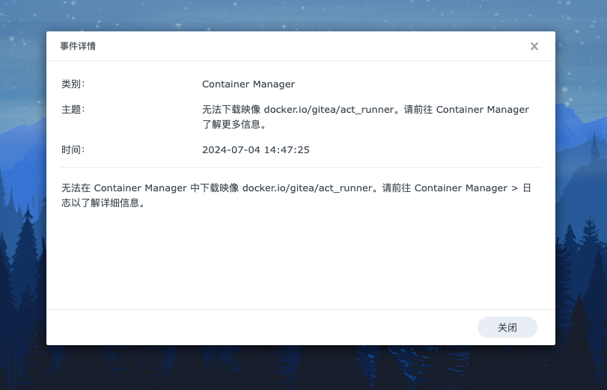Click docker.io/gitea/act_runner in the description paragraph

(x=307, y=188)
